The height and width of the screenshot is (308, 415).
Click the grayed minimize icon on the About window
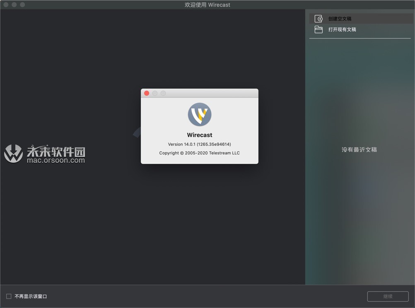coord(155,93)
